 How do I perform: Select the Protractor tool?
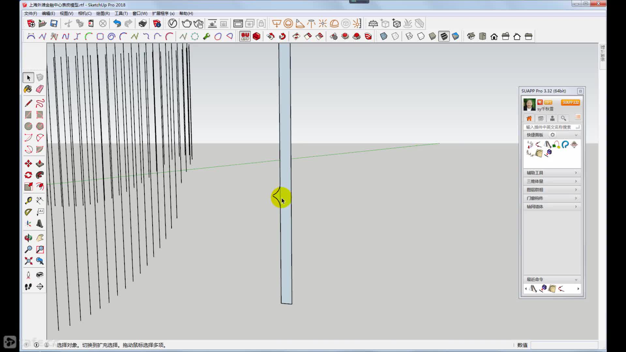click(28, 212)
